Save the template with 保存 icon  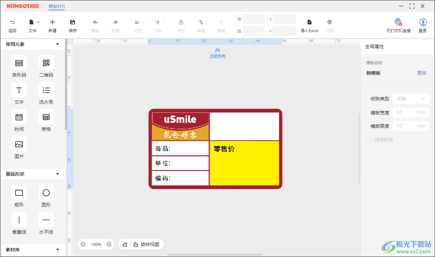point(73,22)
